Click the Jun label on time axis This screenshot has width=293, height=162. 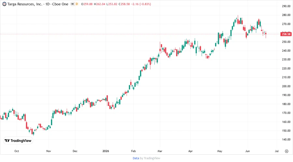(247, 151)
